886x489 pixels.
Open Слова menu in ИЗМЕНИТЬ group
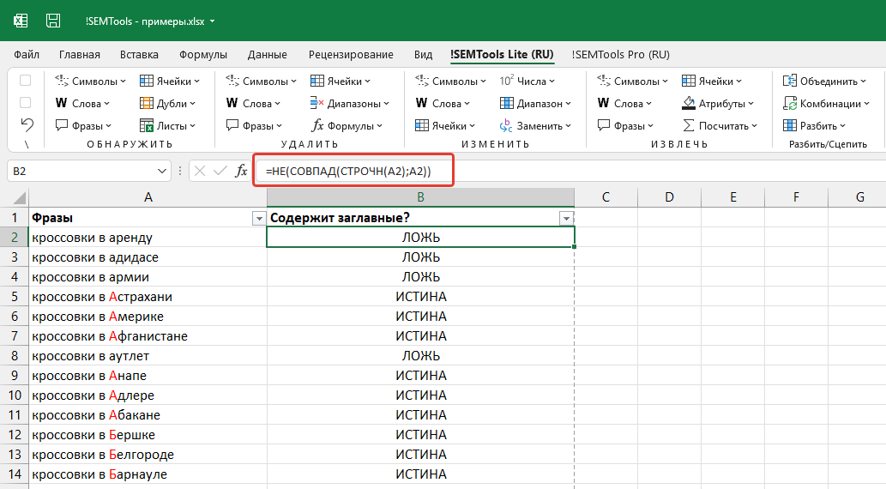[443, 104]
